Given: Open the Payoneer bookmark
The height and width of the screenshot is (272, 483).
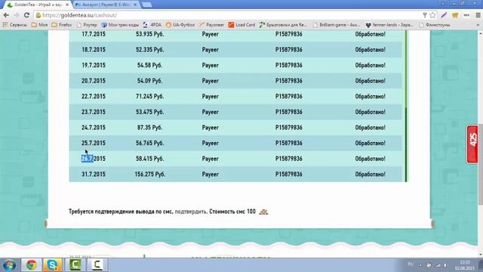Looking at the screenshot, I should tap(211, 25).
